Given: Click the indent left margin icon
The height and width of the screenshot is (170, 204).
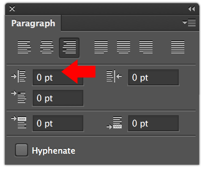Looking at the screenshot, I should (x=19, y=76).
